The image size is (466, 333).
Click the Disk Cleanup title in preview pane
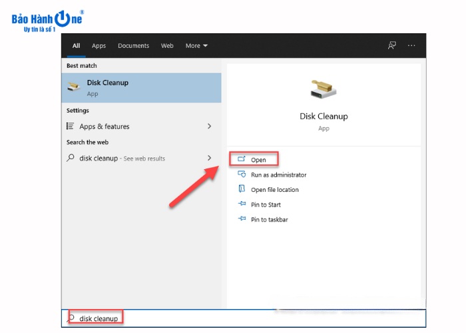324,117
